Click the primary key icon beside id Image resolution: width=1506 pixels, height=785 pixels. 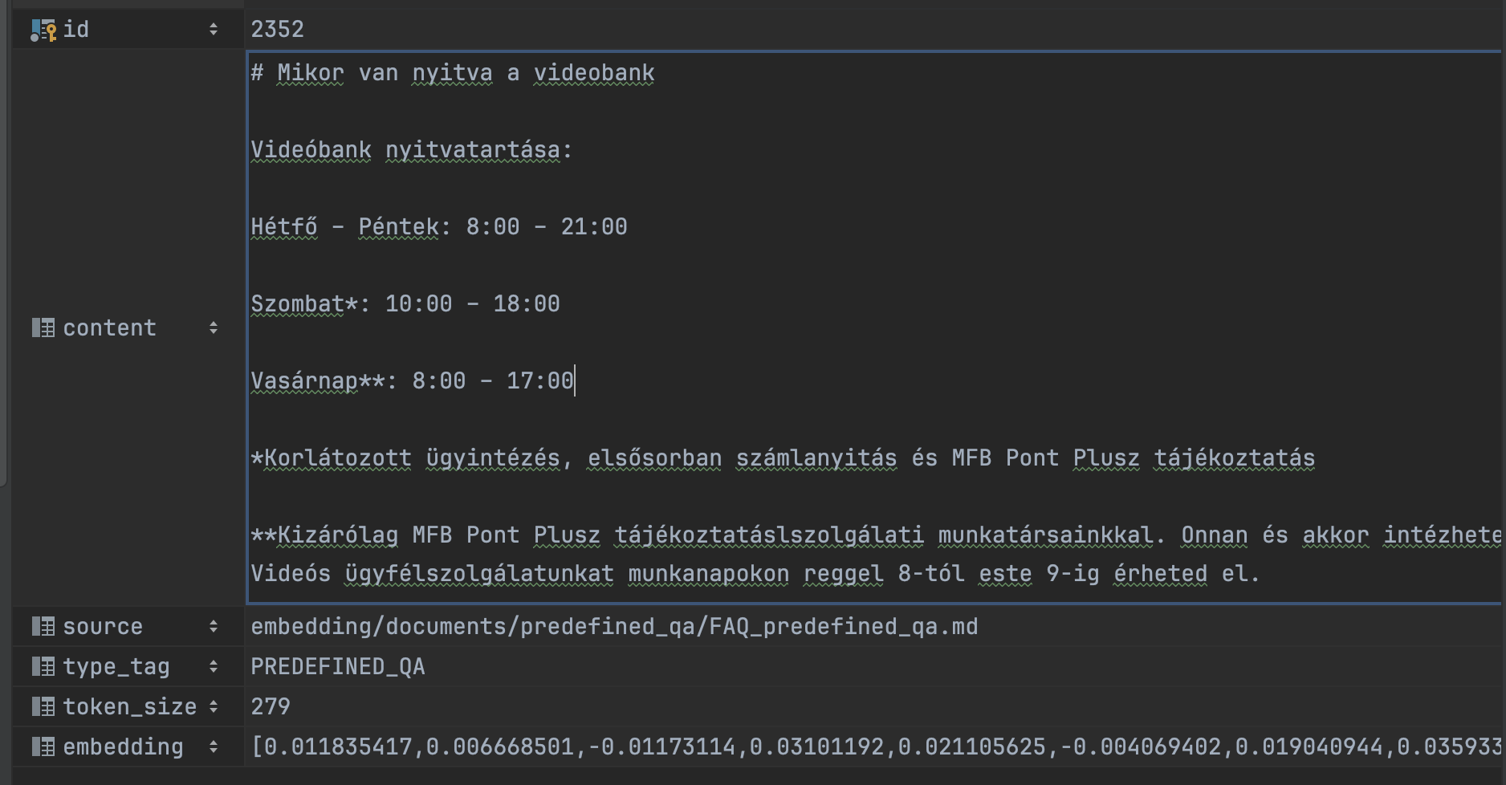pos(43,30)
